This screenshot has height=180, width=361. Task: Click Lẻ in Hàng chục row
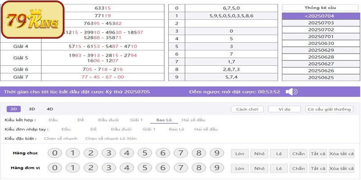(279, 153)
